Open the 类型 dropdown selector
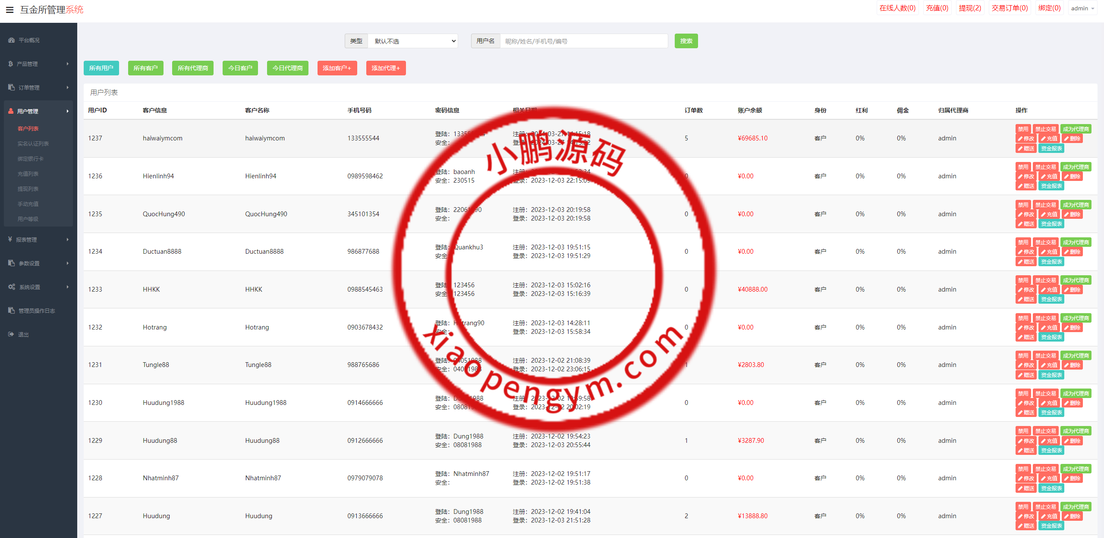The height and width of the screenshot is (538, 1104). (413, 41)
